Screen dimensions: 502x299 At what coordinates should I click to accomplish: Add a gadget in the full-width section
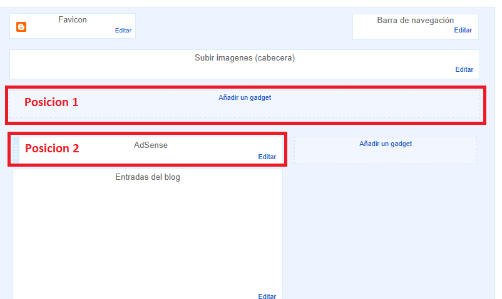(x=245, y=98)
